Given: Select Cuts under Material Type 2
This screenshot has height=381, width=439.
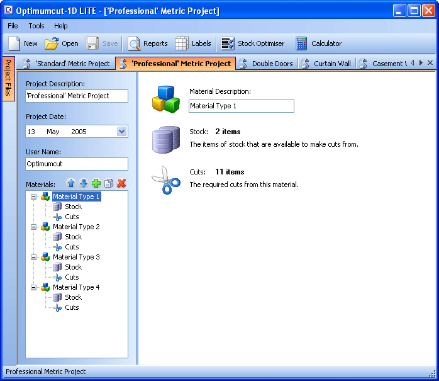Looking at the screenshot, I should coord(72,247).
